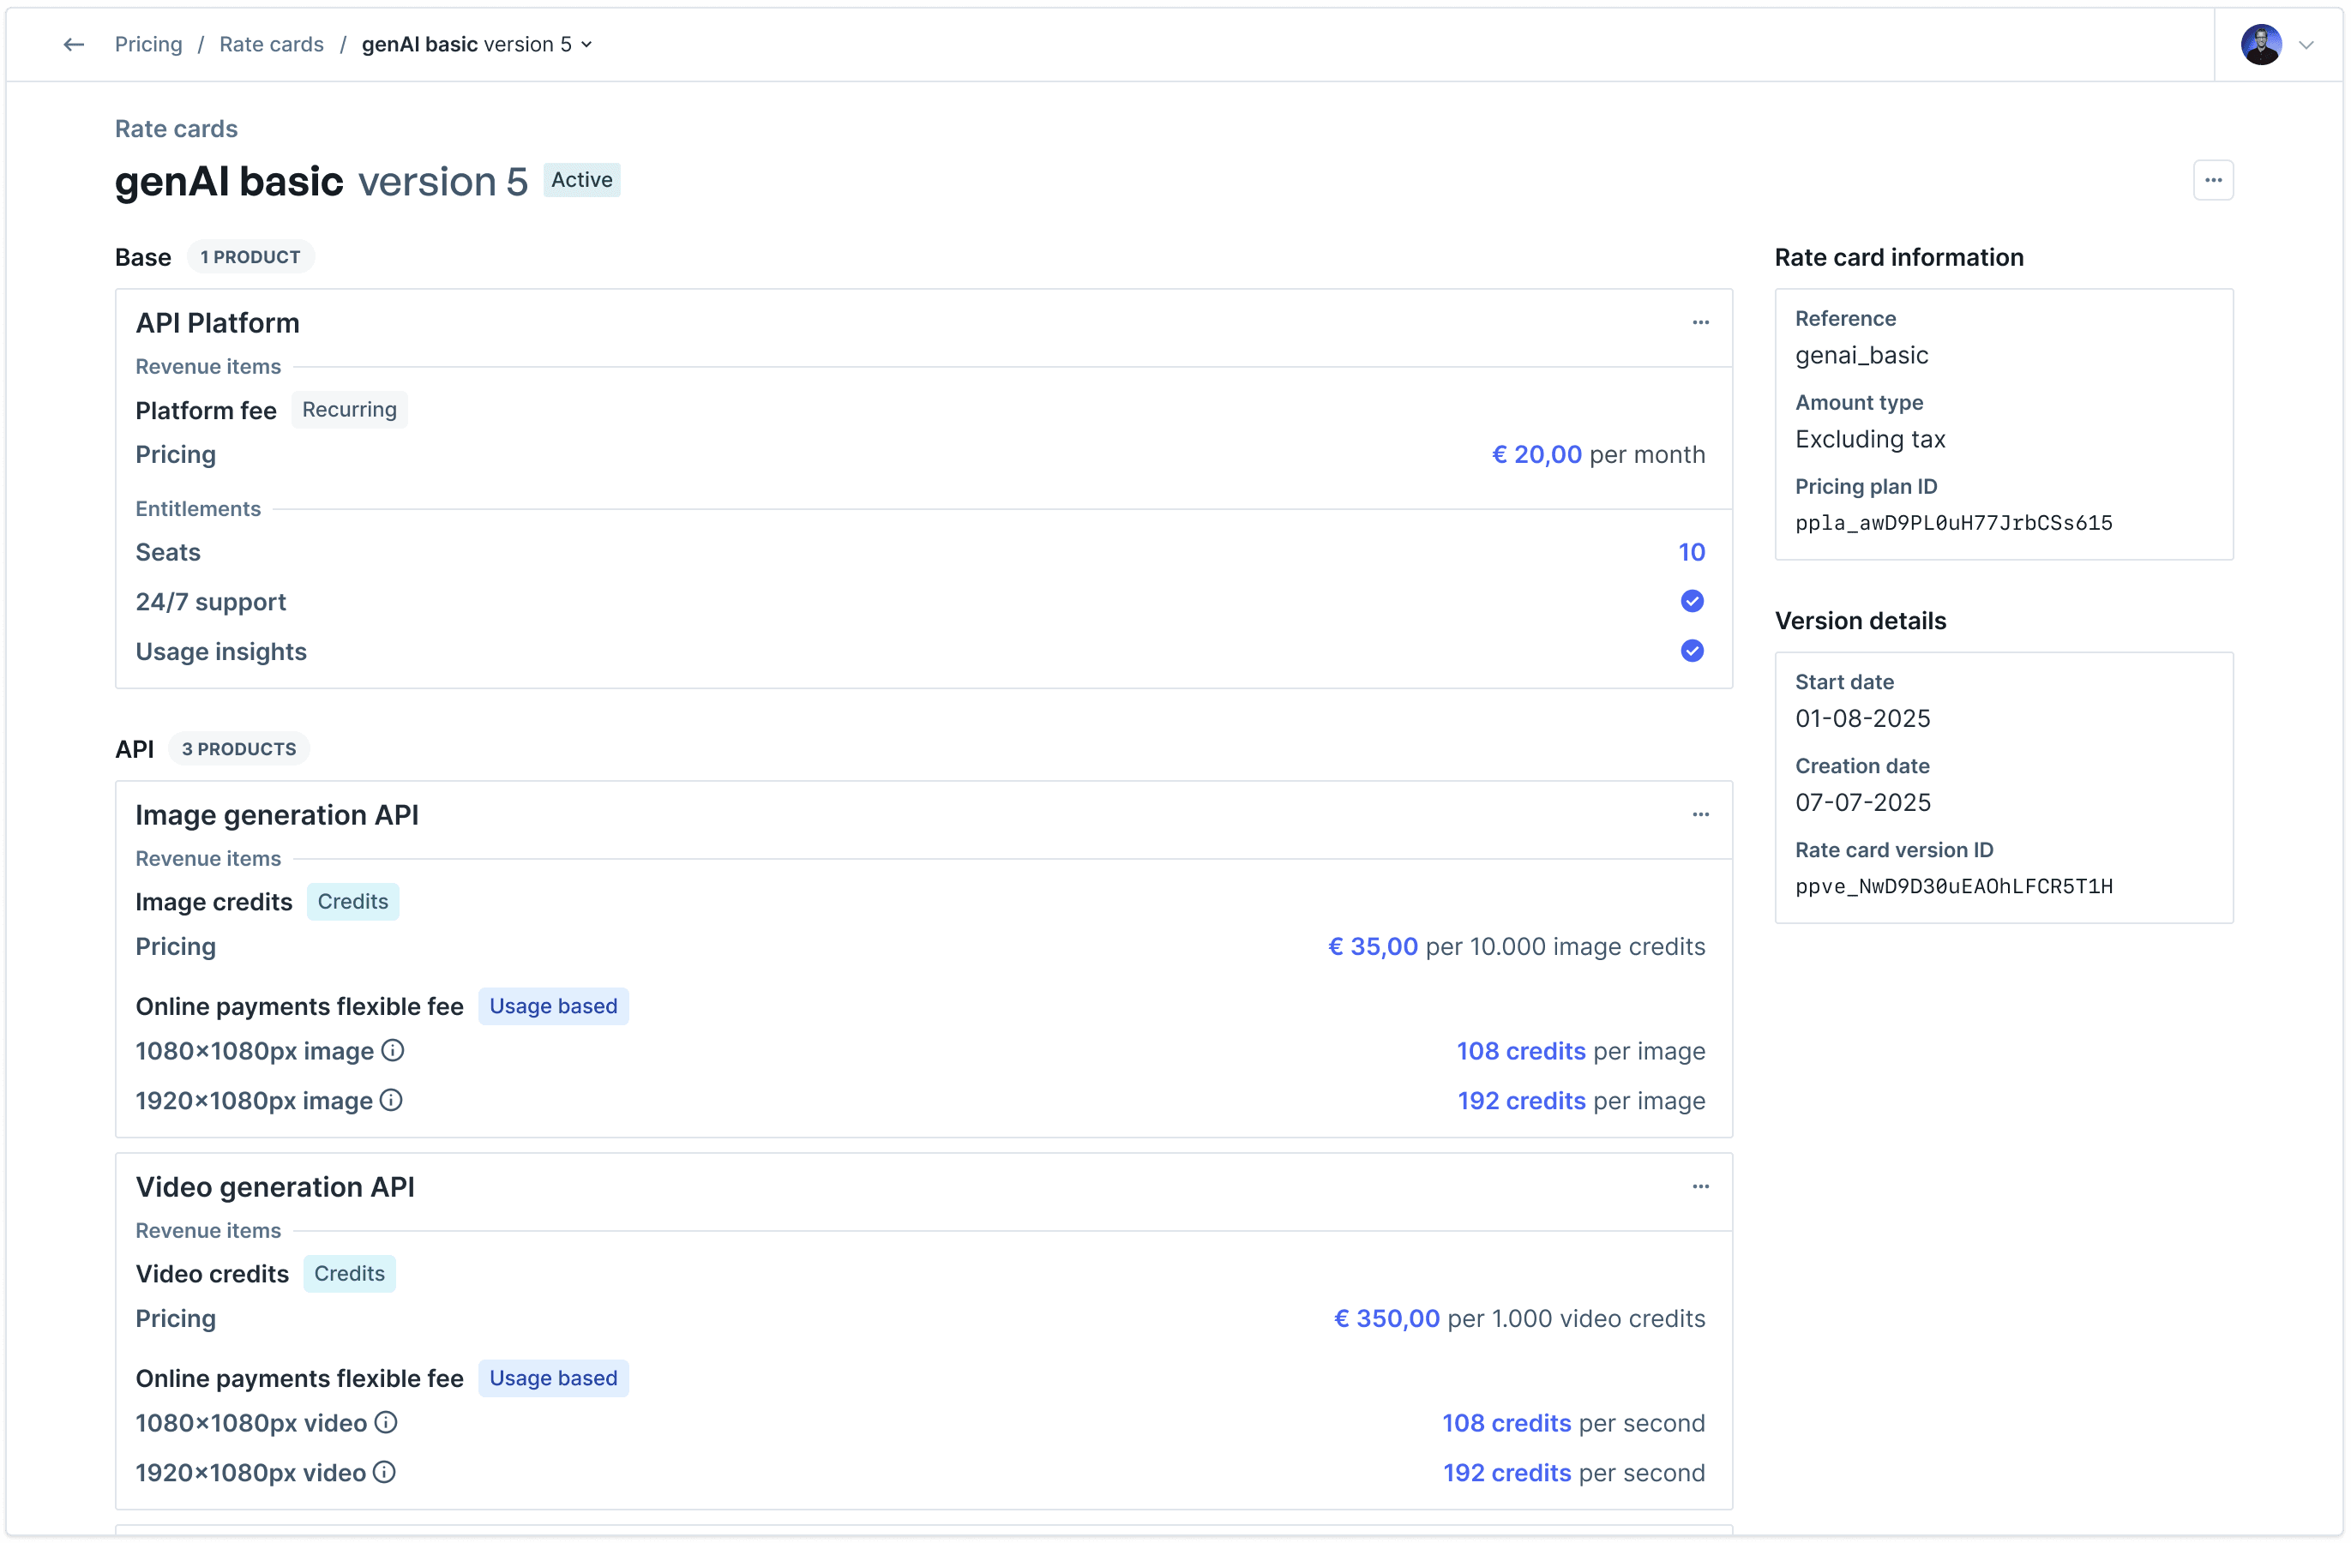Click the user profile avatar
Image resolution: width=2351 pixels, height=1543 pixels.
click(2260, 45)
